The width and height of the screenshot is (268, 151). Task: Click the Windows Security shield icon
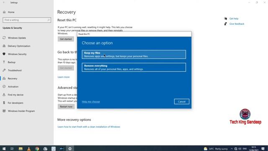tap(4, 54)
